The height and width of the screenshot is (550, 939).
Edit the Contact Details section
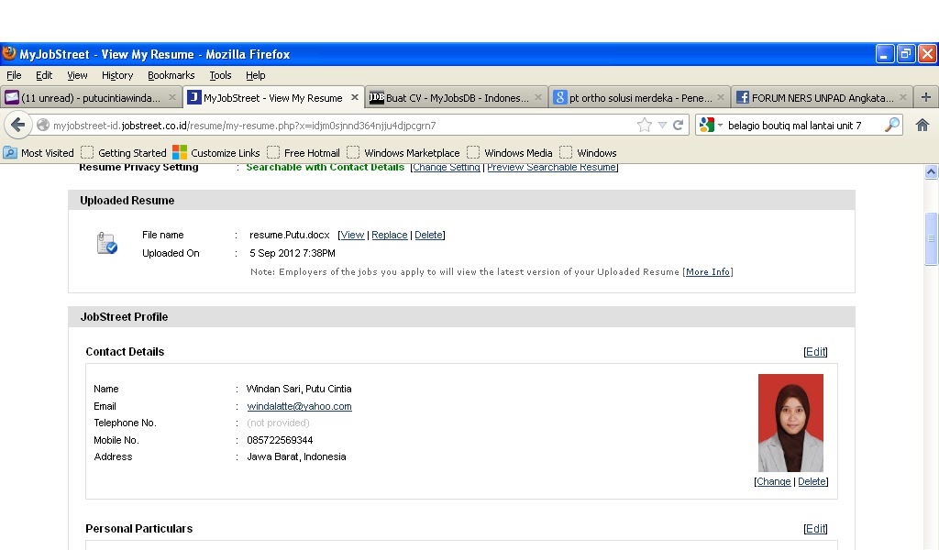[815, 352]
